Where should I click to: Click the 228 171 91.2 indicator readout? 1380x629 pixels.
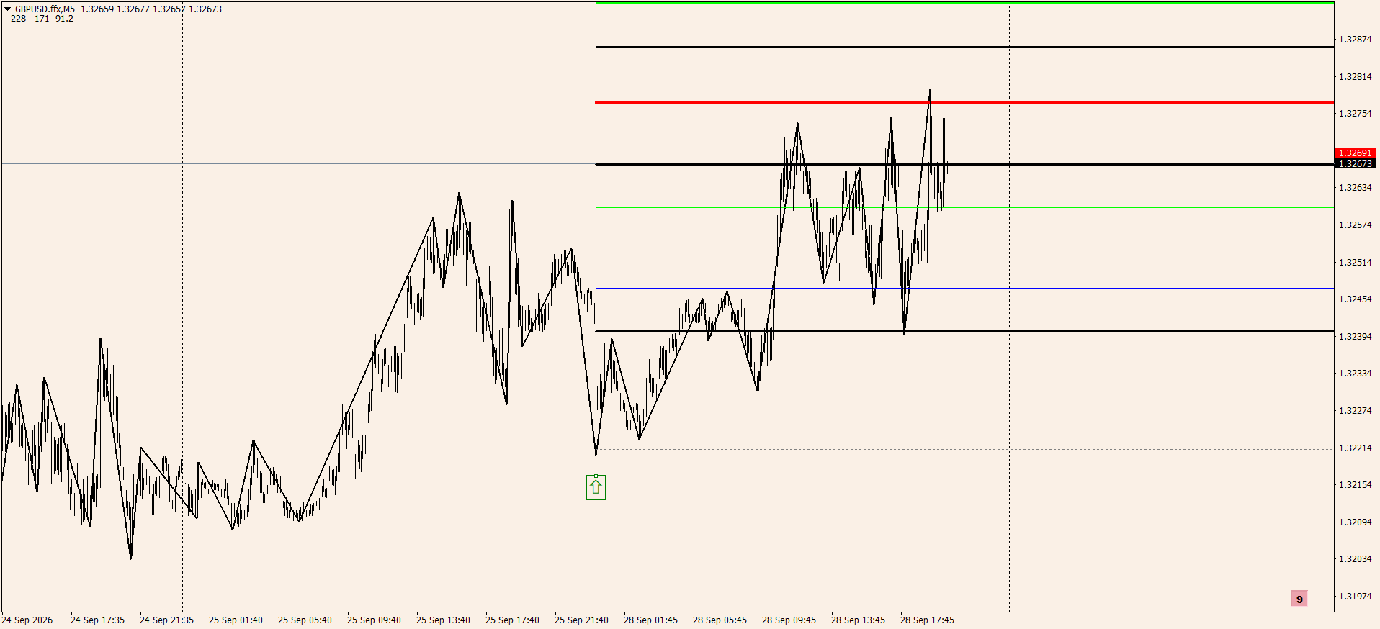tap(42, 19)
